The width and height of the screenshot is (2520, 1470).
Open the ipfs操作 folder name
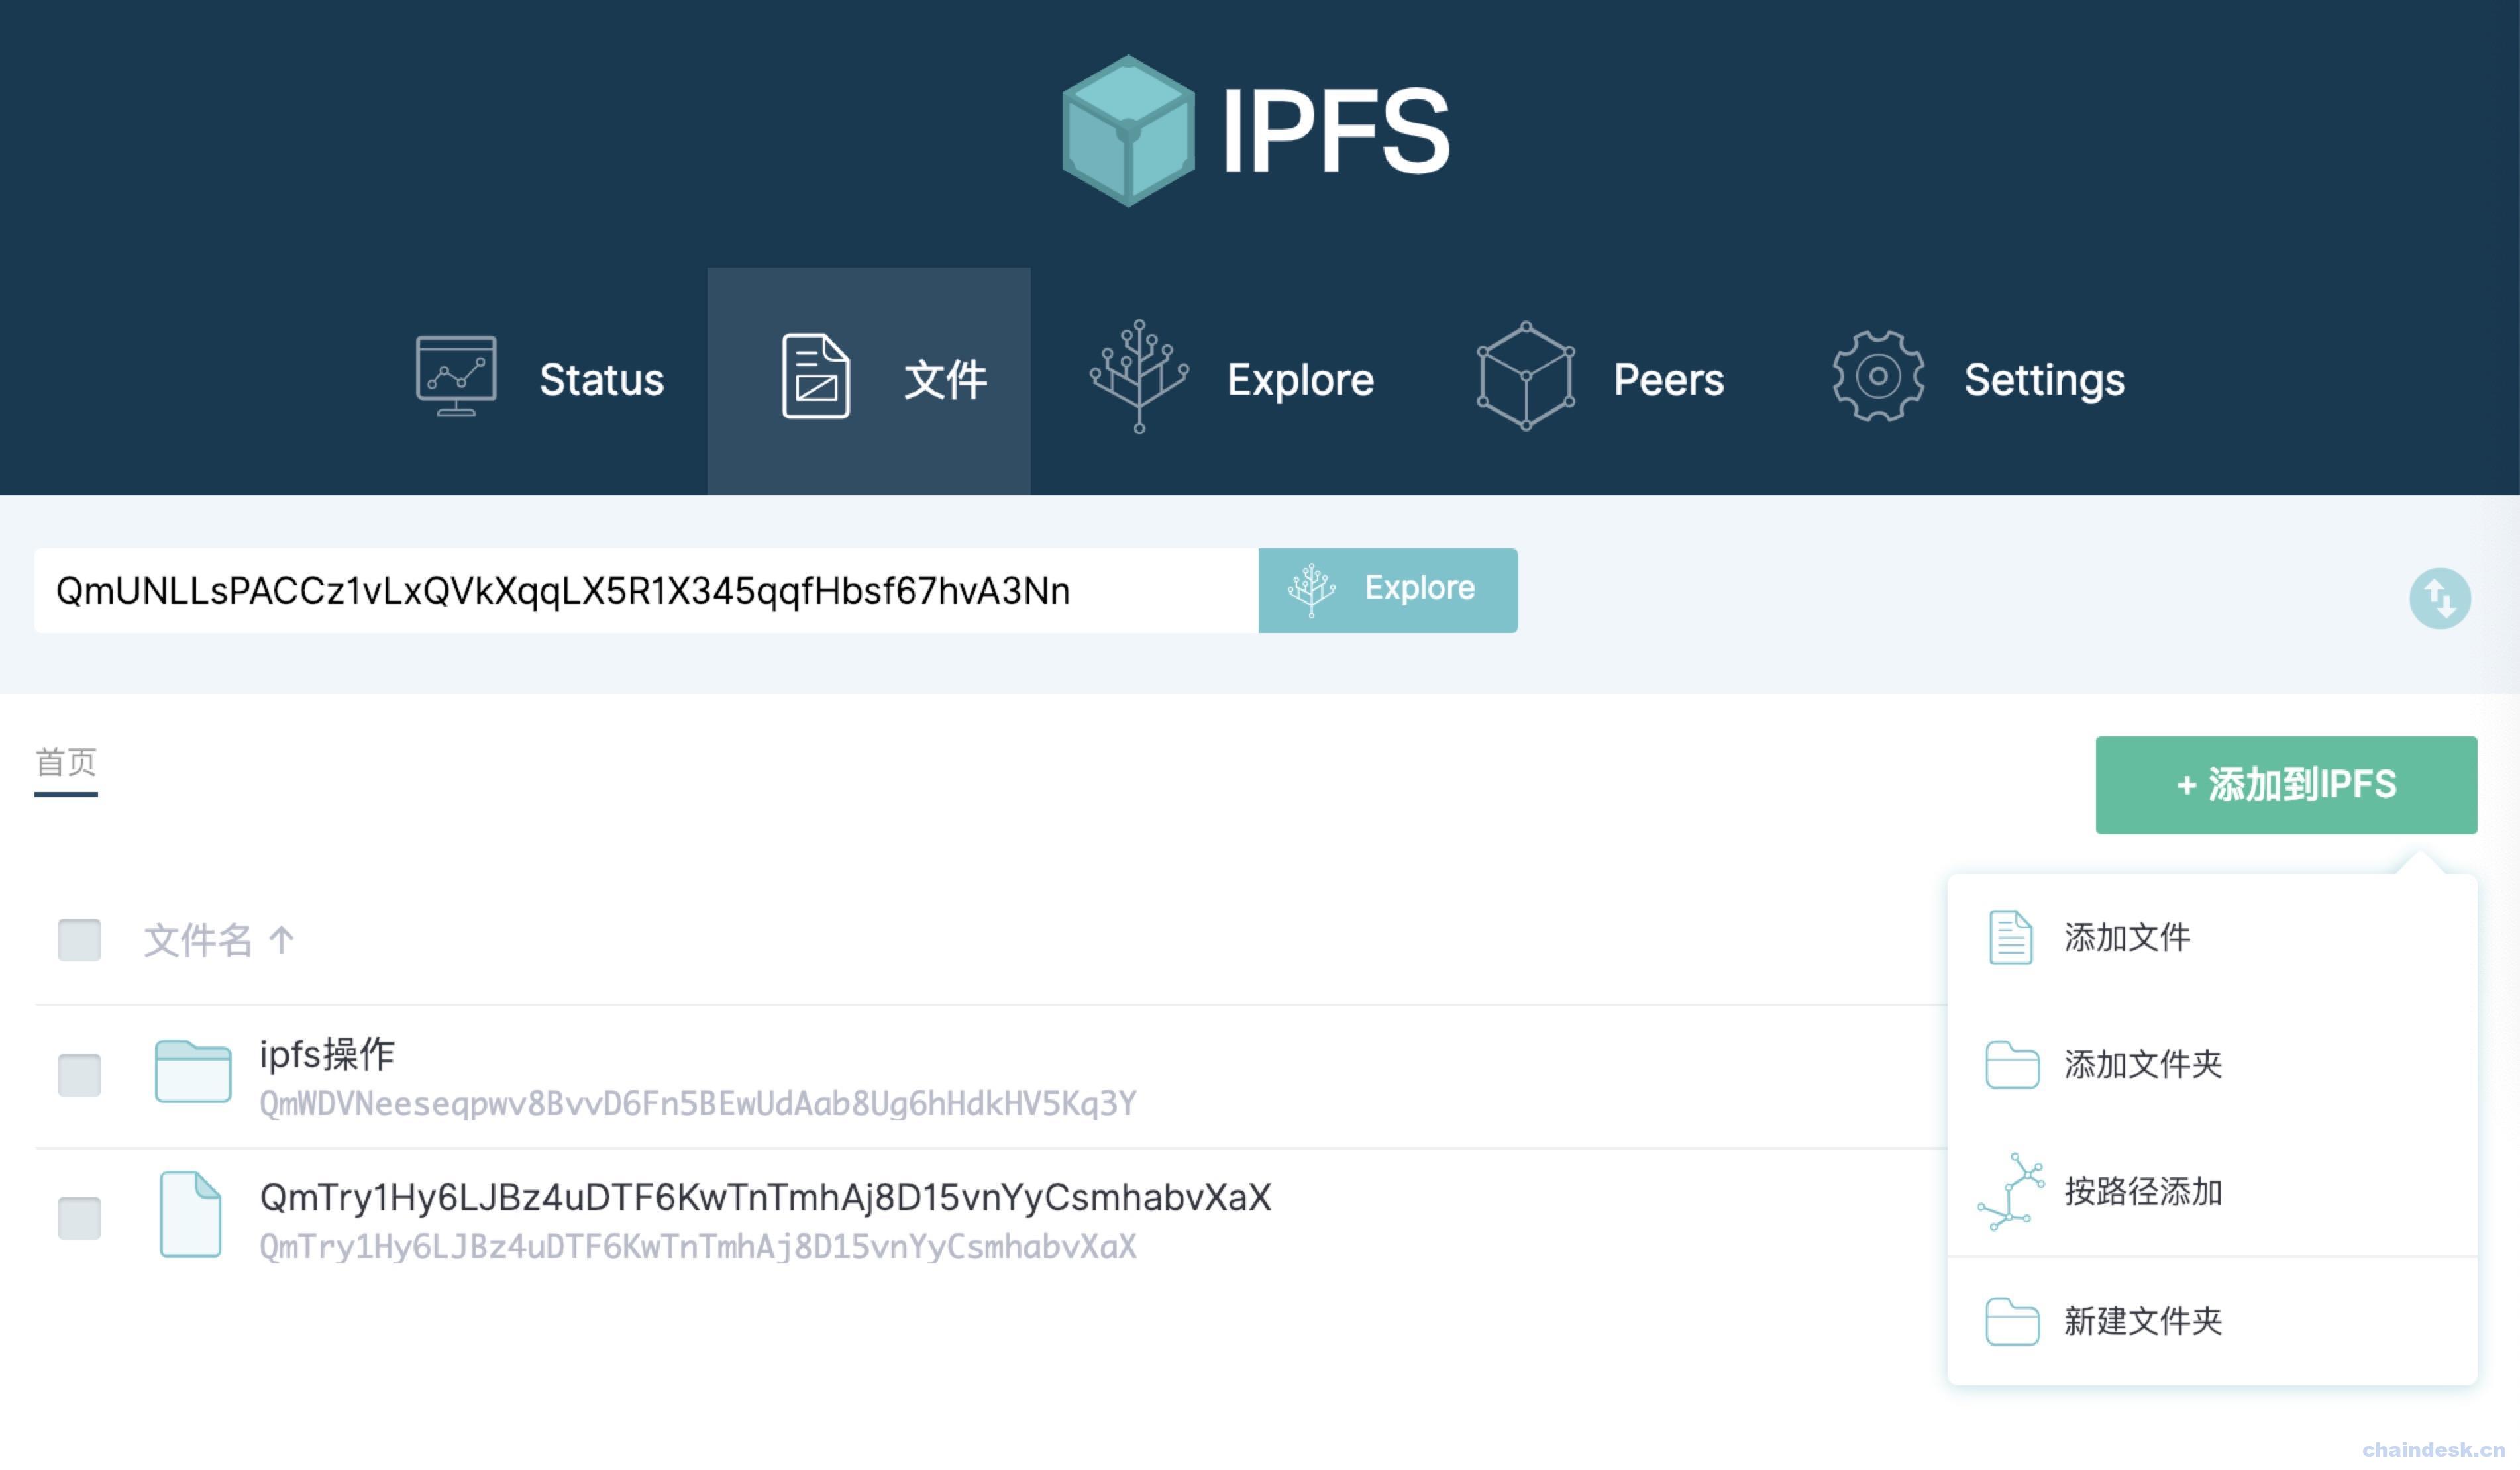point(327,1054)
